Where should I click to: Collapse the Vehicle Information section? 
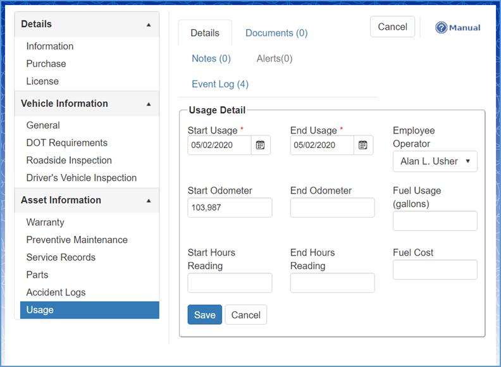pyautogui.click(x=149, y=104)
